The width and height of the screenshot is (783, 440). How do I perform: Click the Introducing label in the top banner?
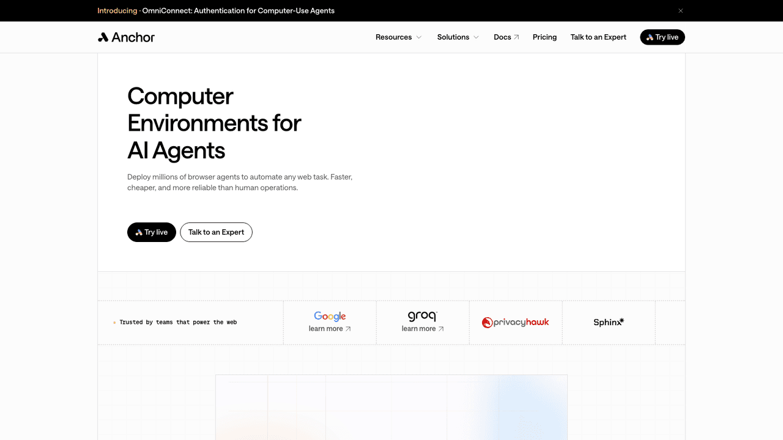[x=117, y=11]
